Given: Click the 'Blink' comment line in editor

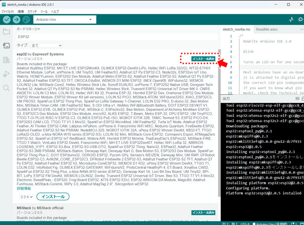Looking at the screenshot, I should (248, 51).
